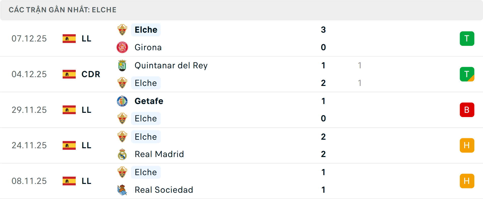Click Spain flag beside the CDR match
The image size is (483, 199).
pyautogui.click(x=69, y=74)
